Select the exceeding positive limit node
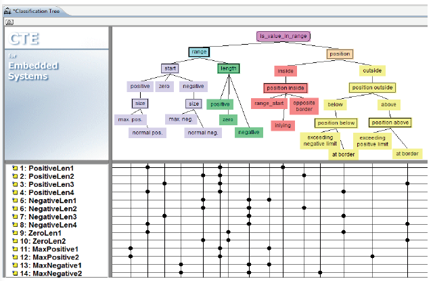Screen dimensions: 433x281 tap(373, 141)
